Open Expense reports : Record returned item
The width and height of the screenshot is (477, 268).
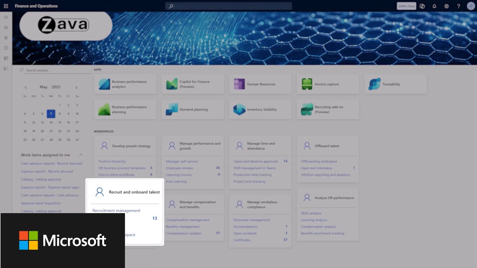pyautogui.click(x=47, y=172)
